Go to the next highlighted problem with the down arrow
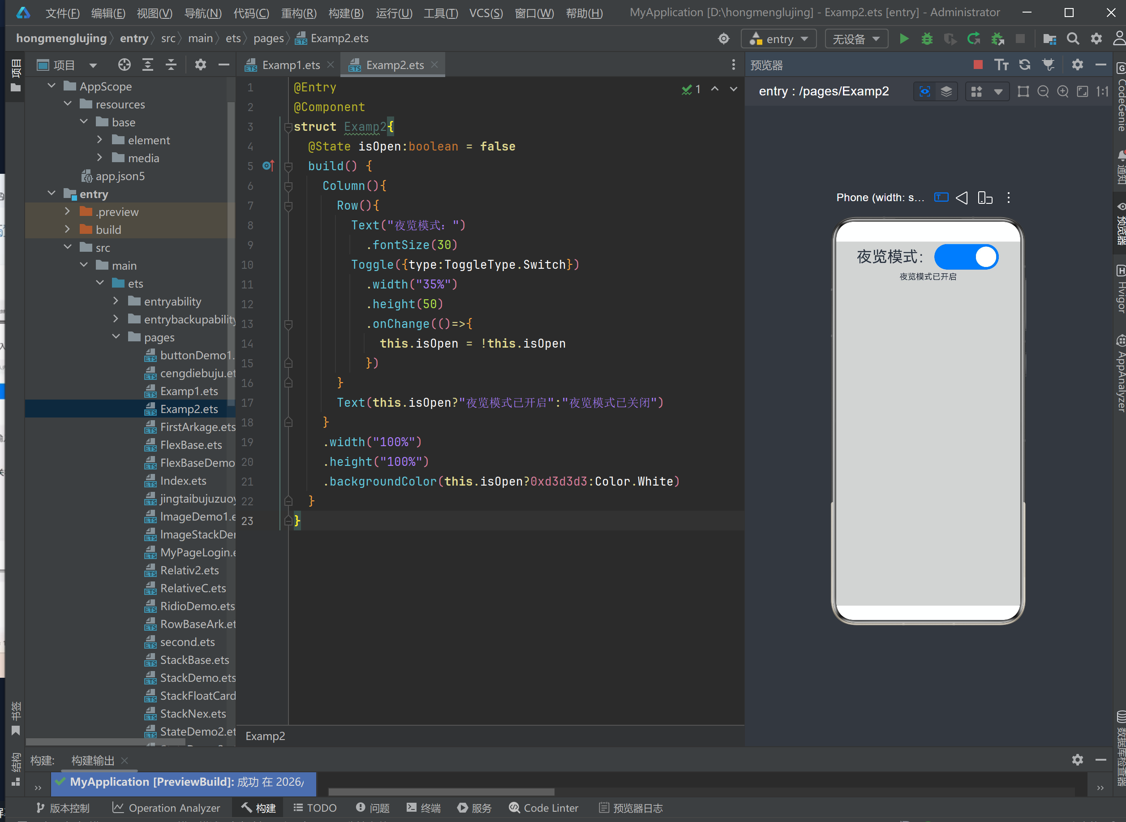 pyautogui.click(x=733, y=89)
